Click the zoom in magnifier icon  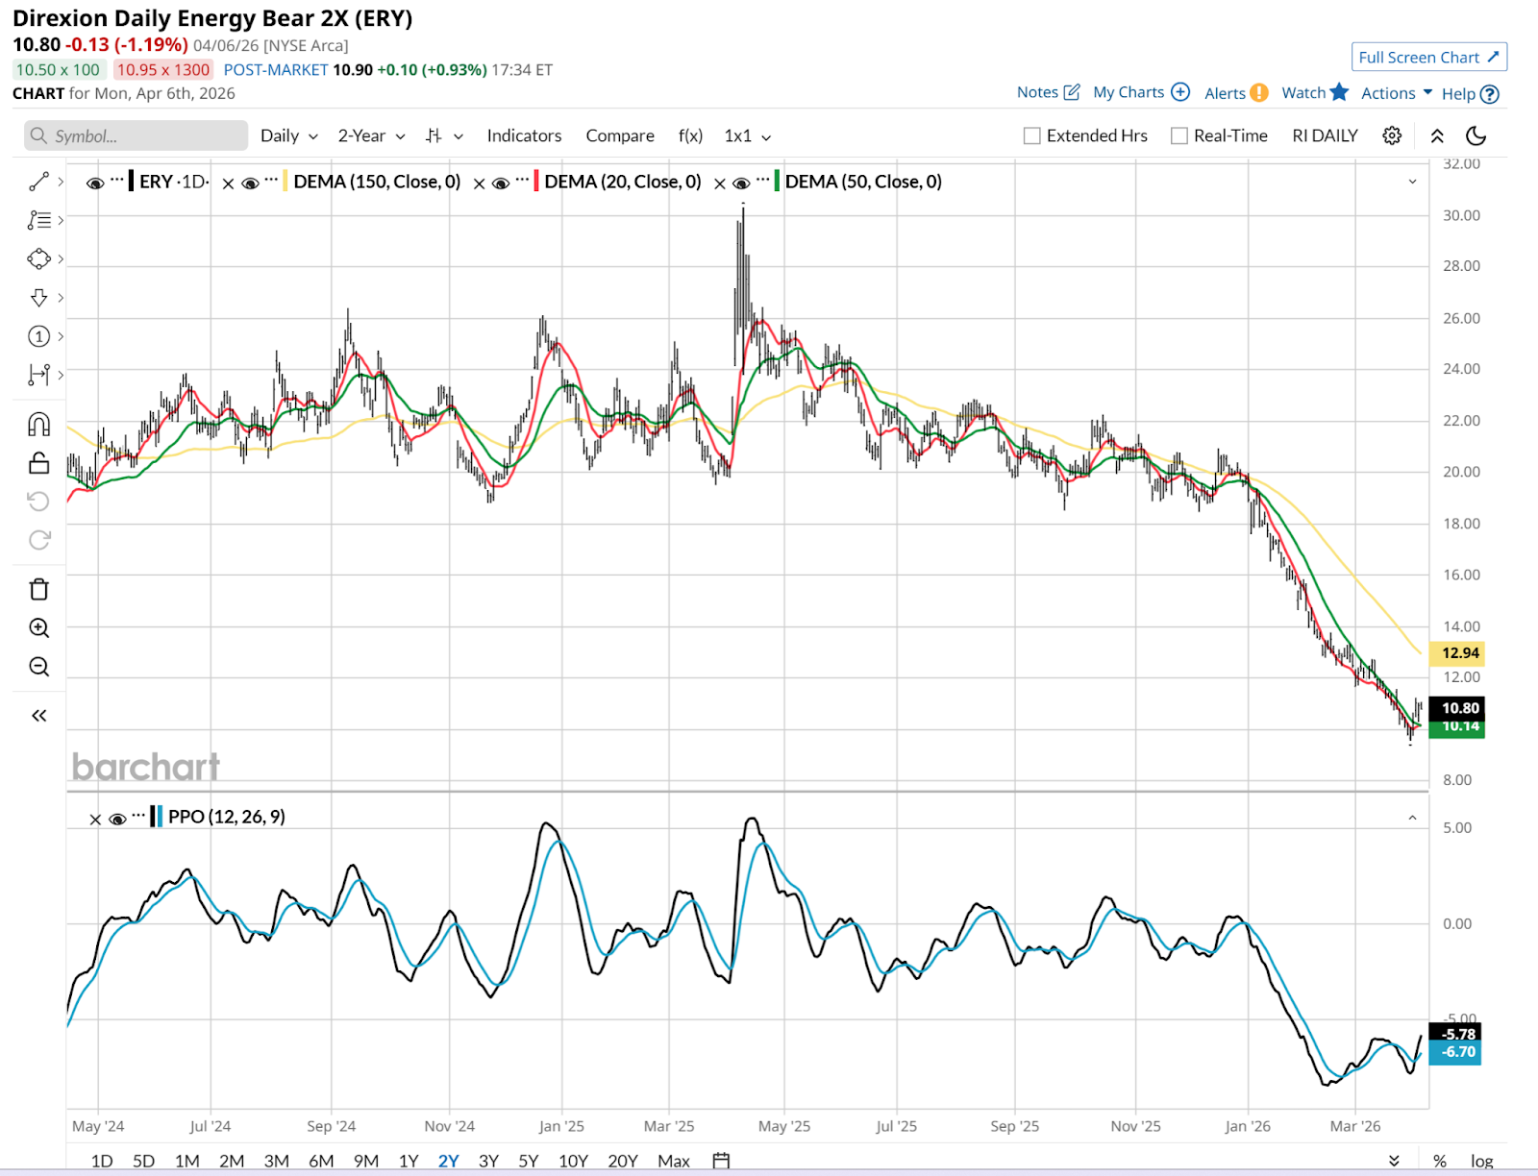tap(38, 628)
